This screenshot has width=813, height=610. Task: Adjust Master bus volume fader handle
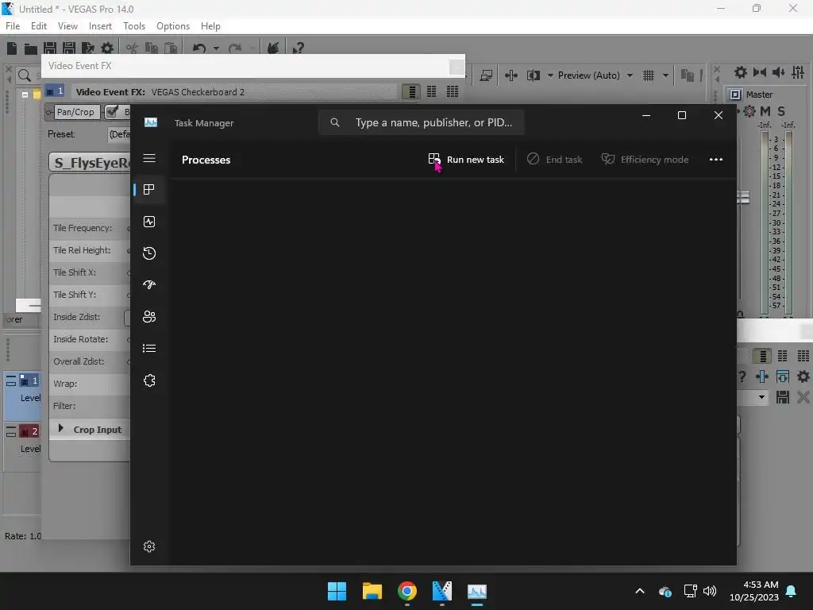point(743,197)
